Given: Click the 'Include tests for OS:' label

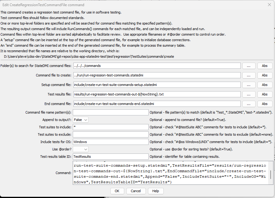Looking at the screenshot, I should point(56,142).
